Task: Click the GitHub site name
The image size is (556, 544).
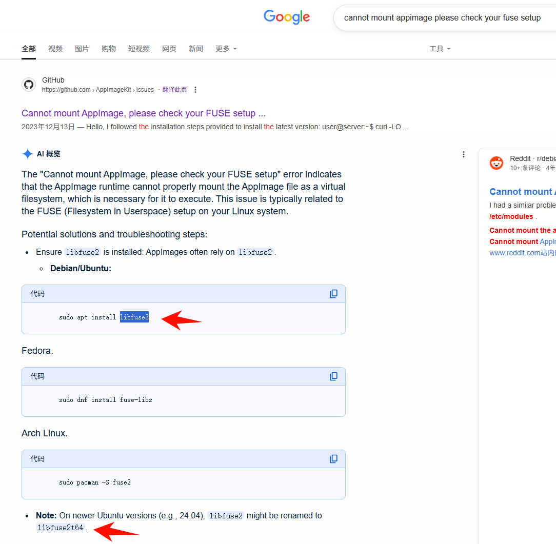Action: coord(53,80)
